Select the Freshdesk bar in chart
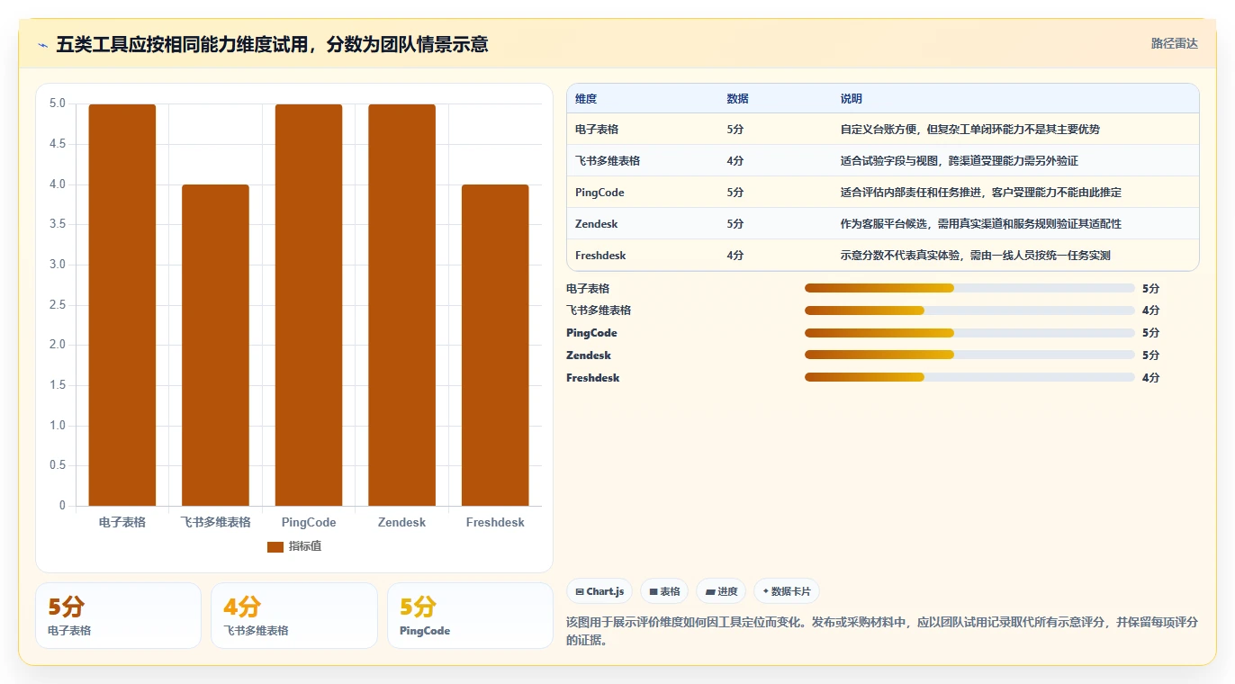The height and width of the screenshot is (684, 1235). (x=495, y=346)
